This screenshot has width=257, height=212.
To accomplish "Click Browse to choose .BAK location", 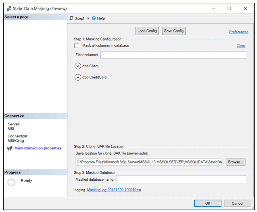I will (235, 162).
